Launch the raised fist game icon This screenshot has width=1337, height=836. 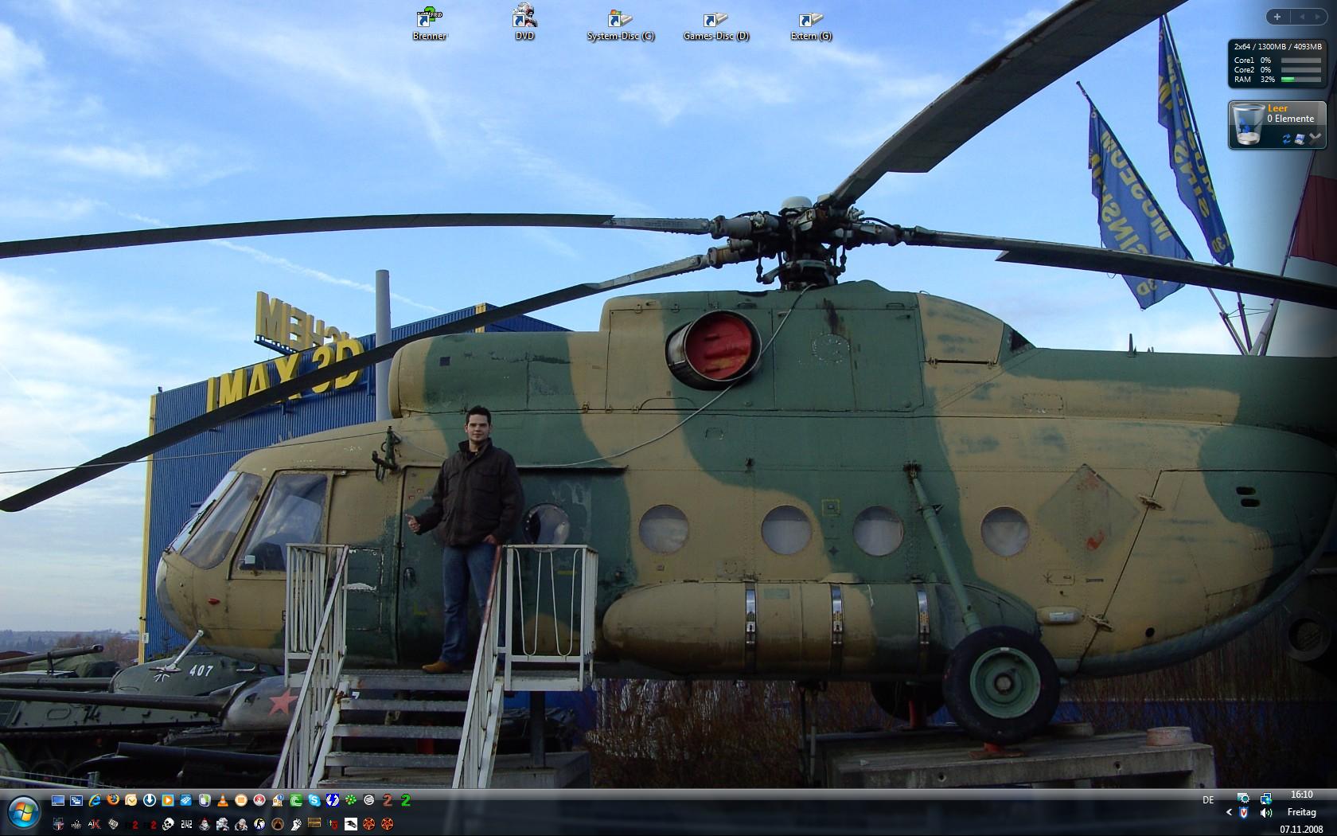click(296, 824)
